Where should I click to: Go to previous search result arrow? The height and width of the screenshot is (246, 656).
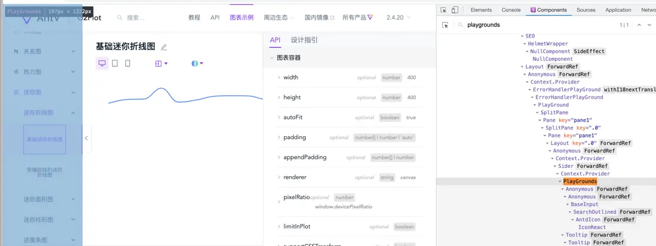(x=639, y=25)
